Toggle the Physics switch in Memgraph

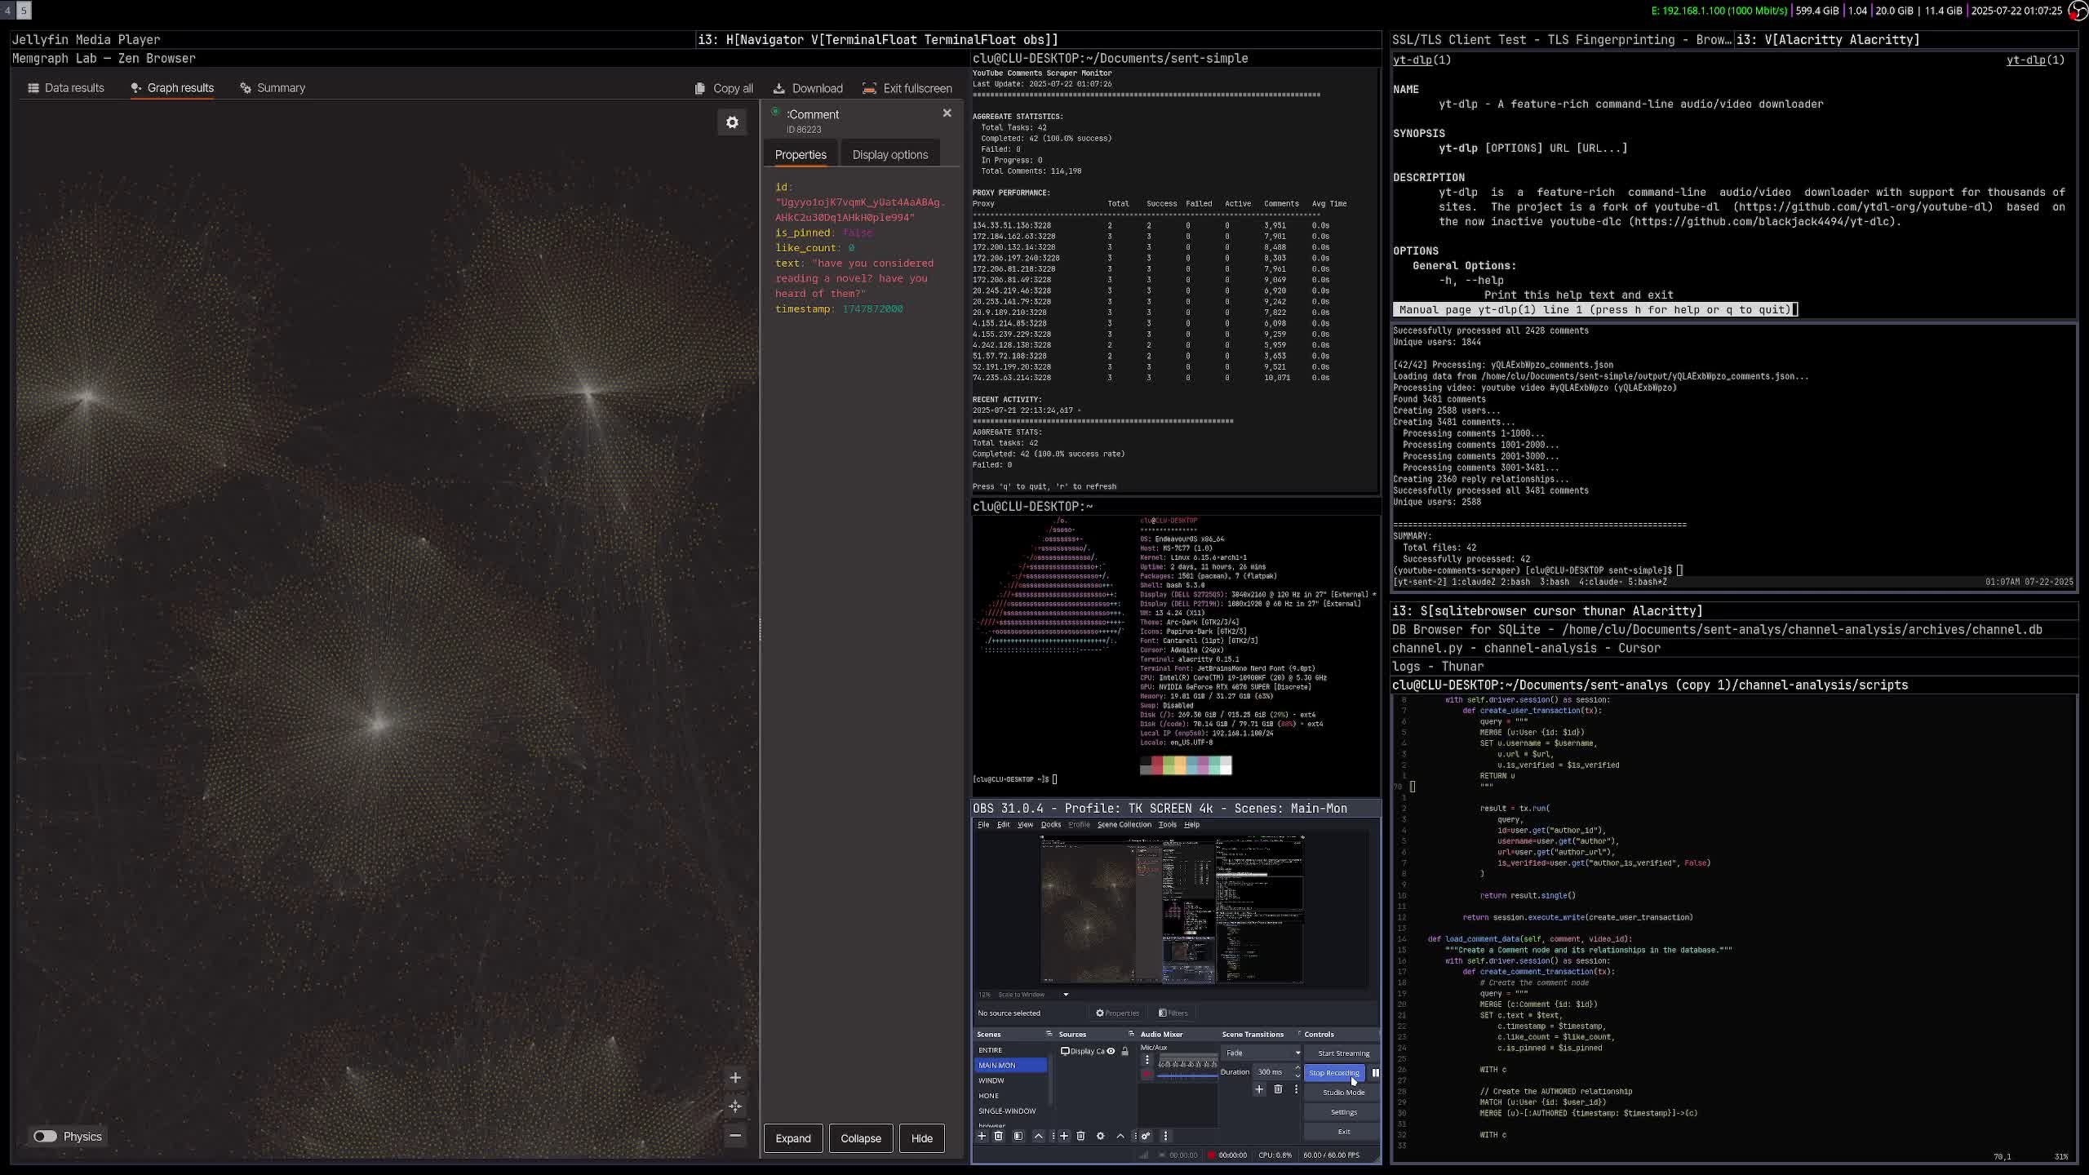click(45, 1137)
